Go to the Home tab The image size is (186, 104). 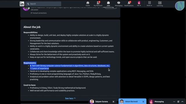88,4
